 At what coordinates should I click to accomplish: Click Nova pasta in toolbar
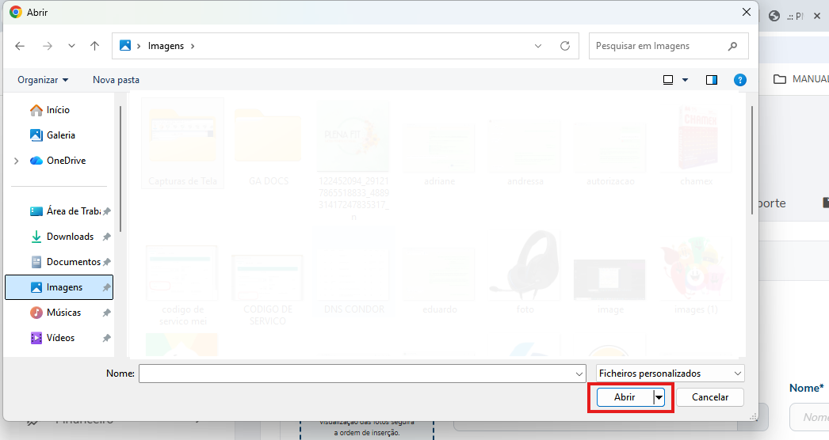point(116,80)
